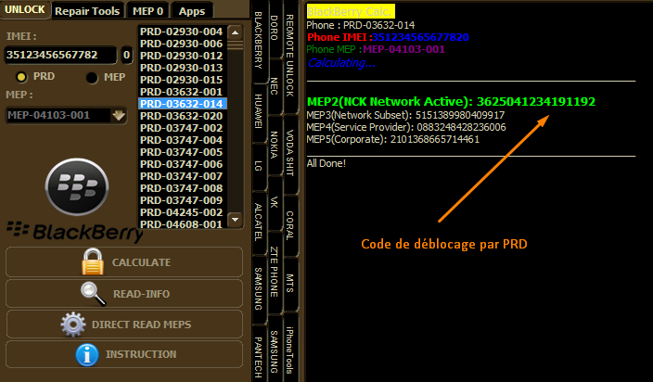The width and height of the screenshot is (653, 382).
Task: Select PRD-04245-002 in the list
Action: tap(182, 212)
